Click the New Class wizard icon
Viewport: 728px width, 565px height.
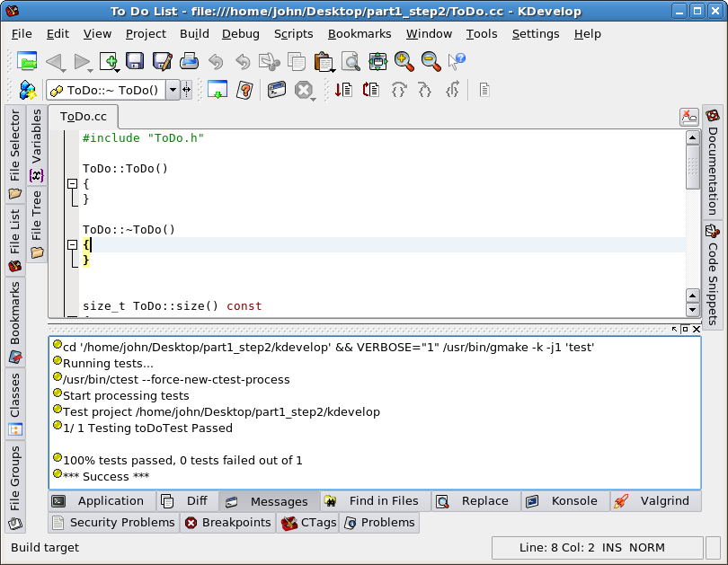(x=27, y=90)
